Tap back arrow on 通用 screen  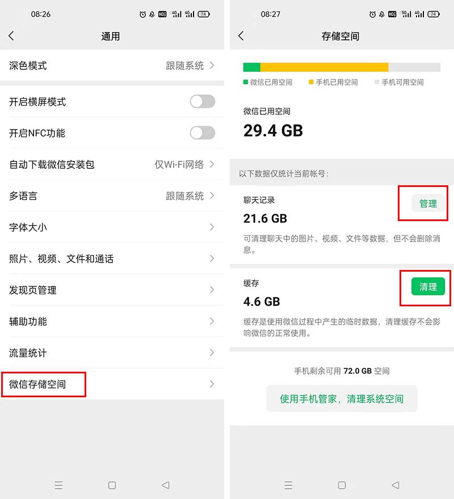[x=11, y=36]
